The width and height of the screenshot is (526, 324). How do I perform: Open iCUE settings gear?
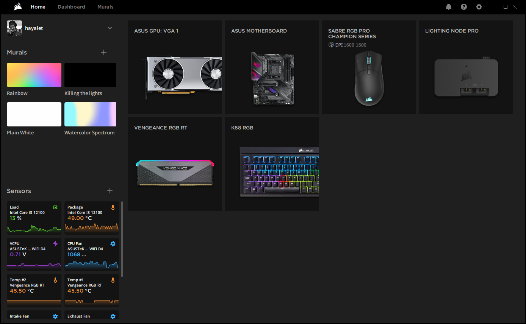(x=479, y=7)
